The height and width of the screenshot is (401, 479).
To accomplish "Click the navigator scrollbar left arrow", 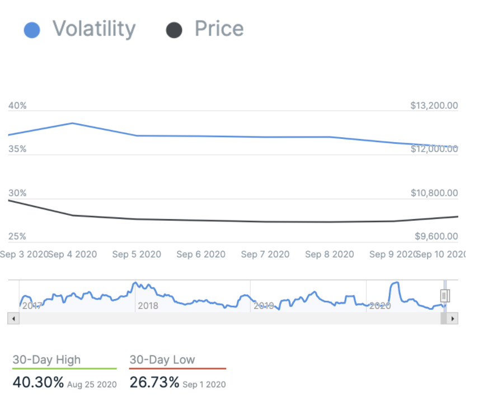I will tap(13, 318).
